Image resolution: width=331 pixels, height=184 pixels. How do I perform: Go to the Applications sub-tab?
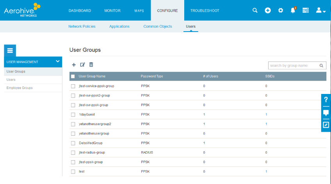[x=119, y=27]
